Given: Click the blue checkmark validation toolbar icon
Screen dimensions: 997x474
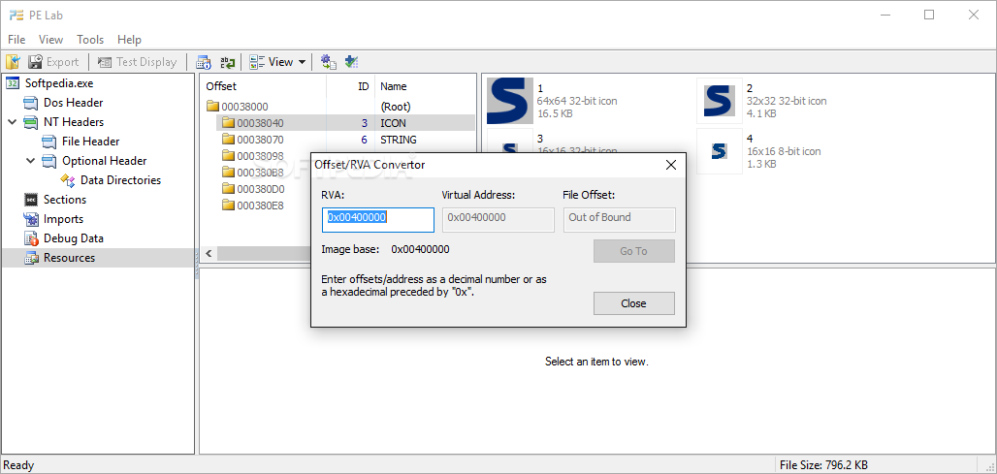Looking at the screenshot, I should pos(352,62).
